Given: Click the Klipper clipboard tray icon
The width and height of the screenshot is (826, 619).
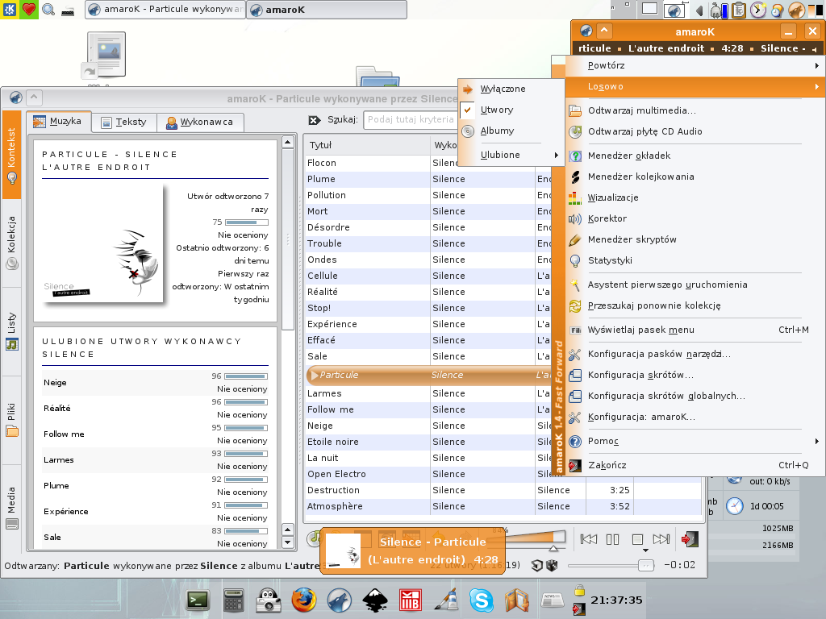Looking at the screenshot, I should point(739,10).
